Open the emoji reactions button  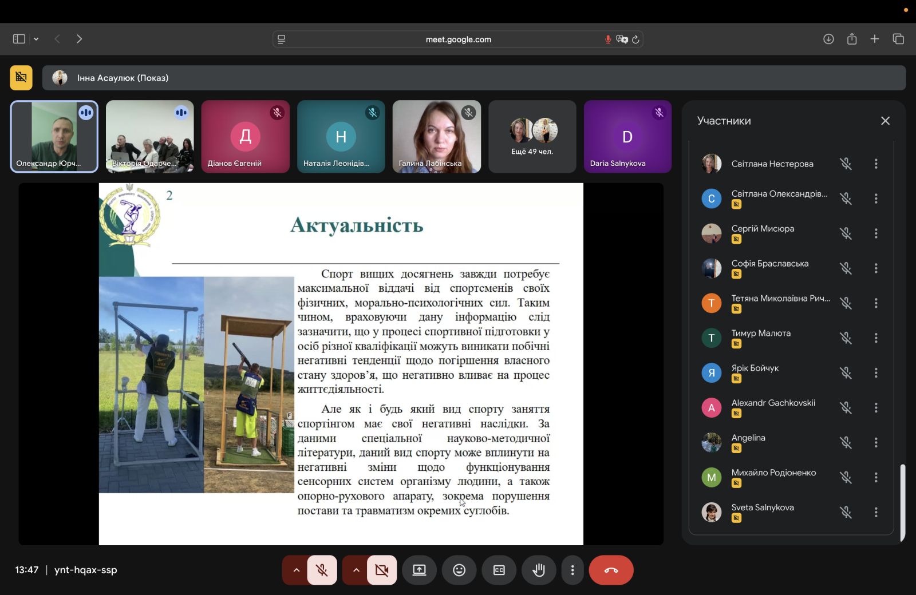(x=459, y=570)
